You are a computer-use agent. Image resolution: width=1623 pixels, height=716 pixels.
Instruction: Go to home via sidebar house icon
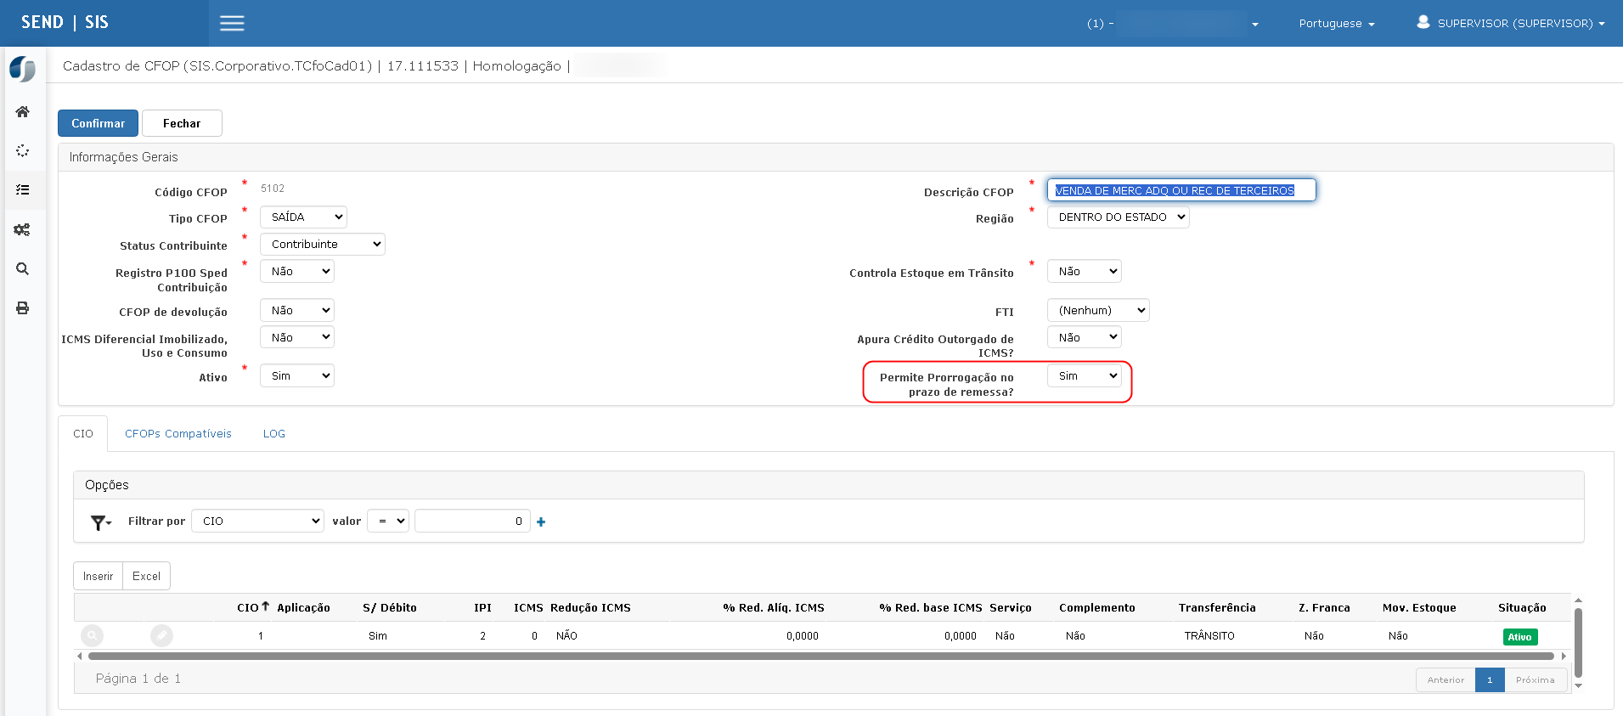pos(23,111)
